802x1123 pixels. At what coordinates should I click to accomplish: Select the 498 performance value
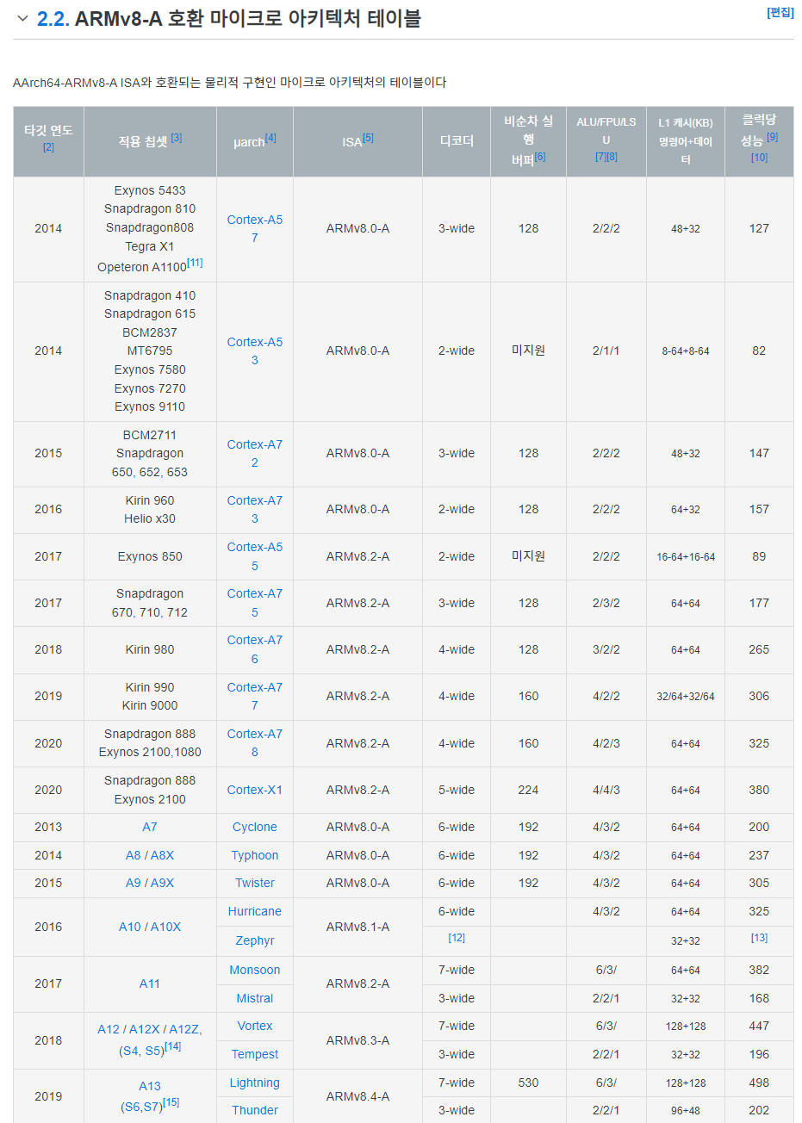pyautogui.click(x=759, y=1083)
